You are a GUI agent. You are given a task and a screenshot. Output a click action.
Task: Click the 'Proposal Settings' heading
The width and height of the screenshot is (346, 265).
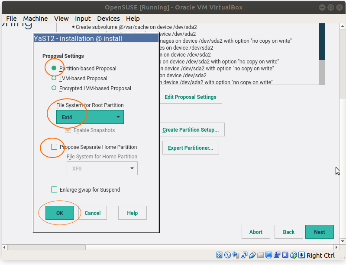(63, 56)
